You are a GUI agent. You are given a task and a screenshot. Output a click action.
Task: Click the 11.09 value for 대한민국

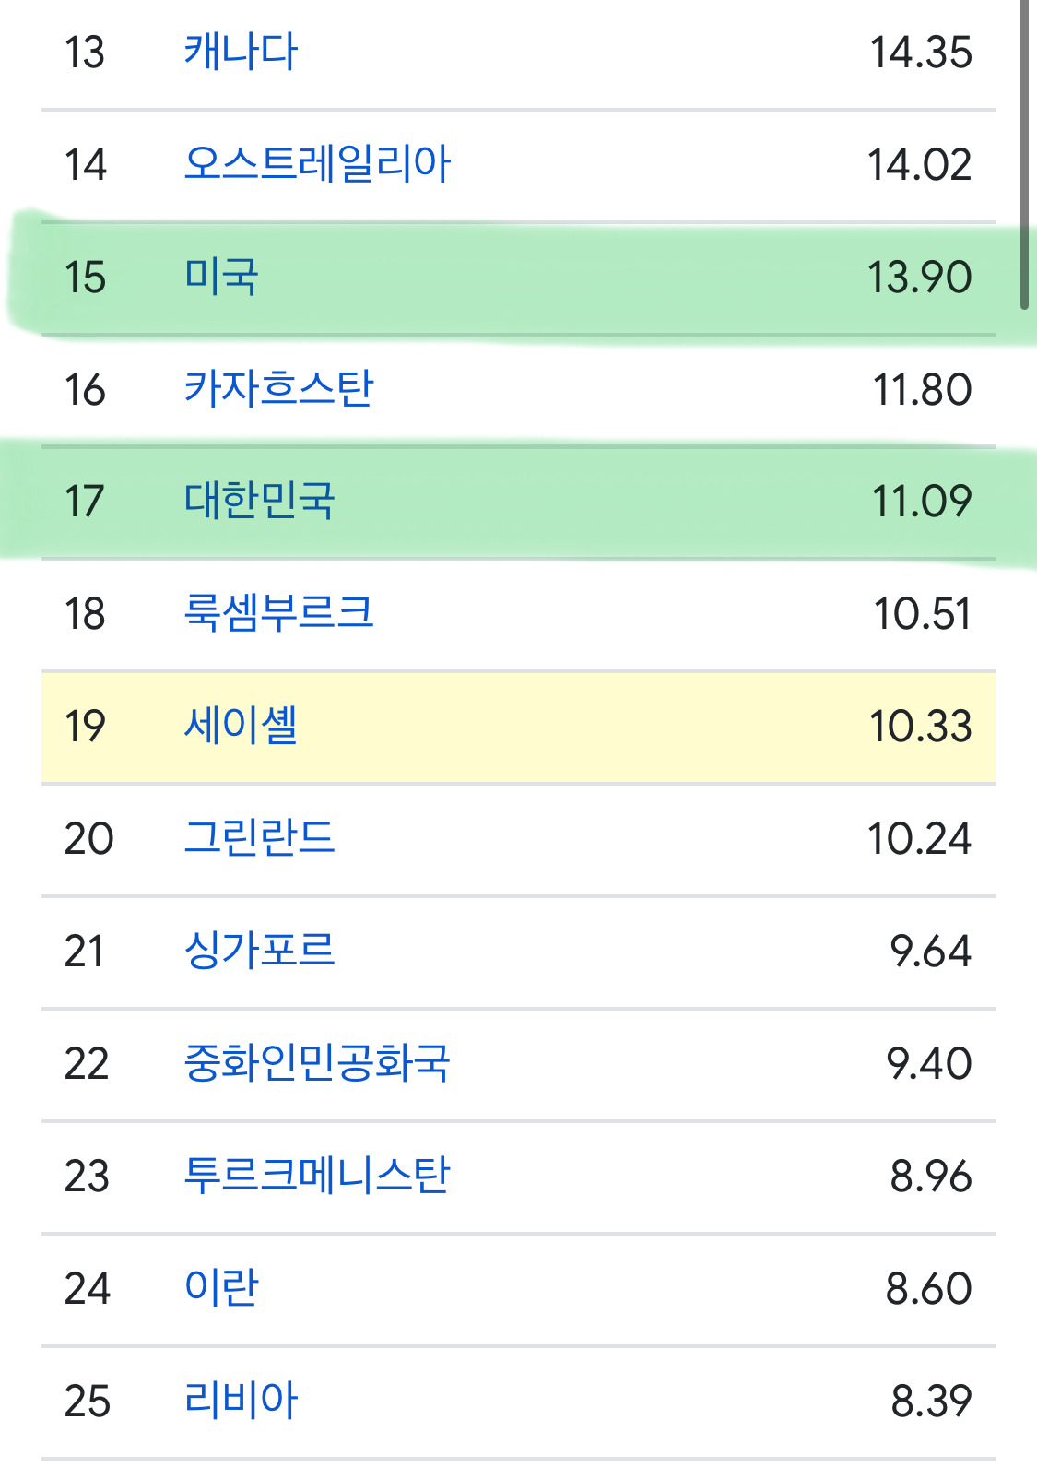pos(921,501)
